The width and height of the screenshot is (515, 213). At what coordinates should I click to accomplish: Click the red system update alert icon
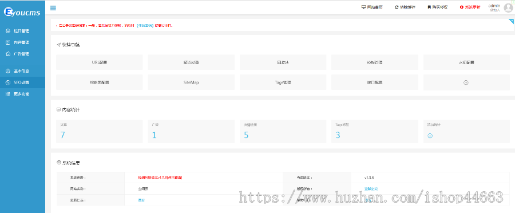click(461, 7)
